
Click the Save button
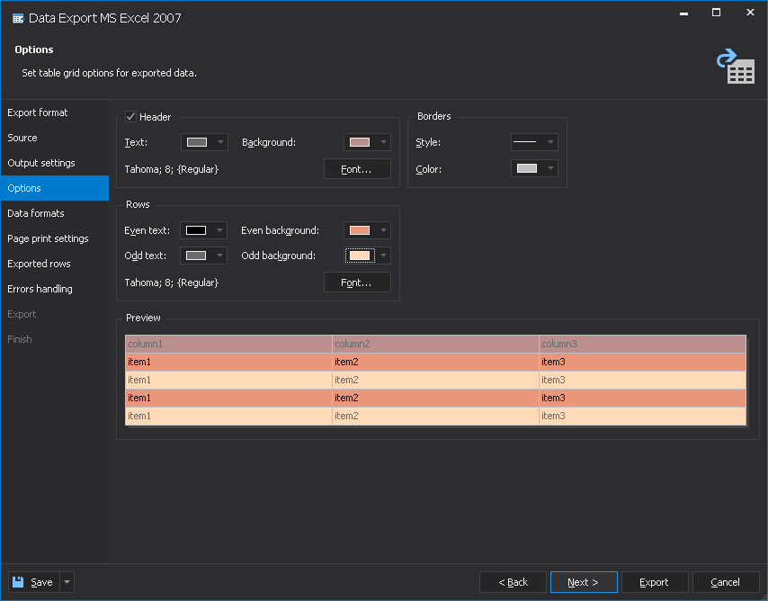(34, 582)
